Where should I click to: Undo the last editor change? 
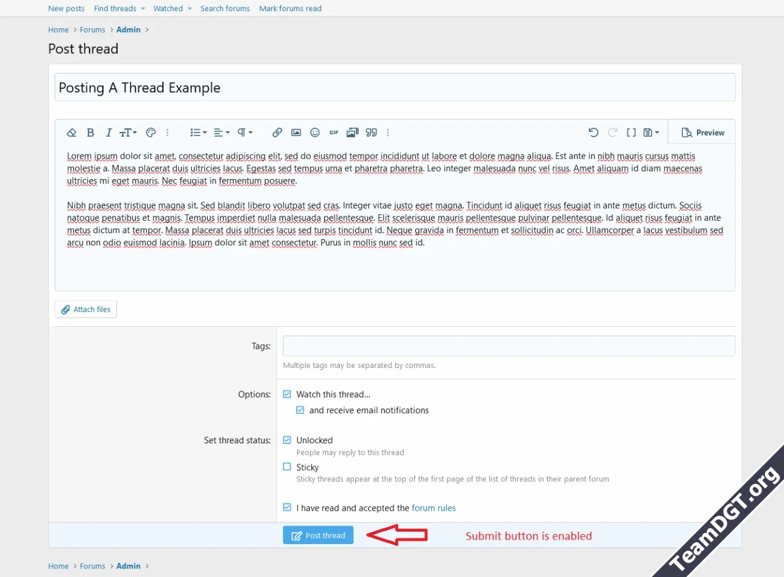pyautogui.click(x=593, y=132)
